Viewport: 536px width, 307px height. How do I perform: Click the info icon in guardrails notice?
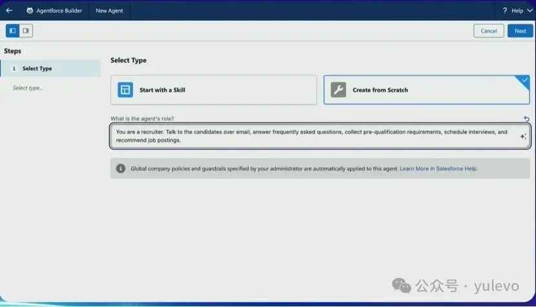pyautogui.click(x=121, y=168)
